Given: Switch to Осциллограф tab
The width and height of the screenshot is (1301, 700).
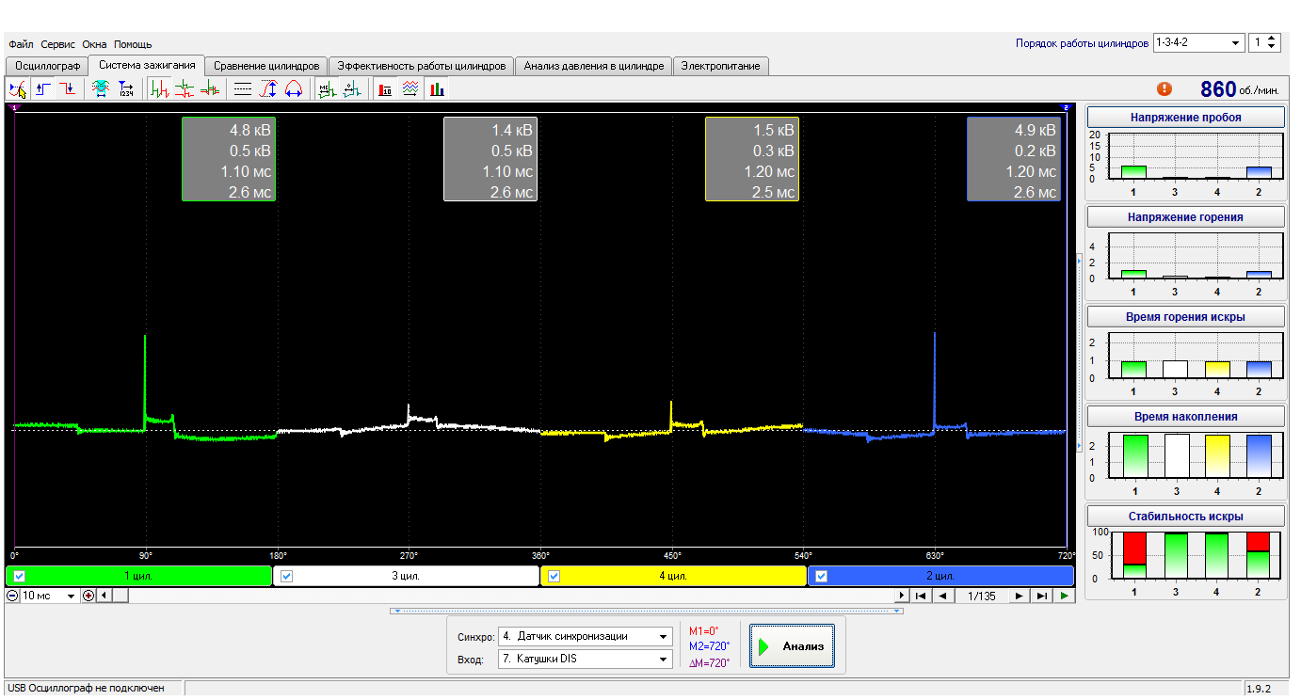Looking at the screenshot, I should coord(47,66).
